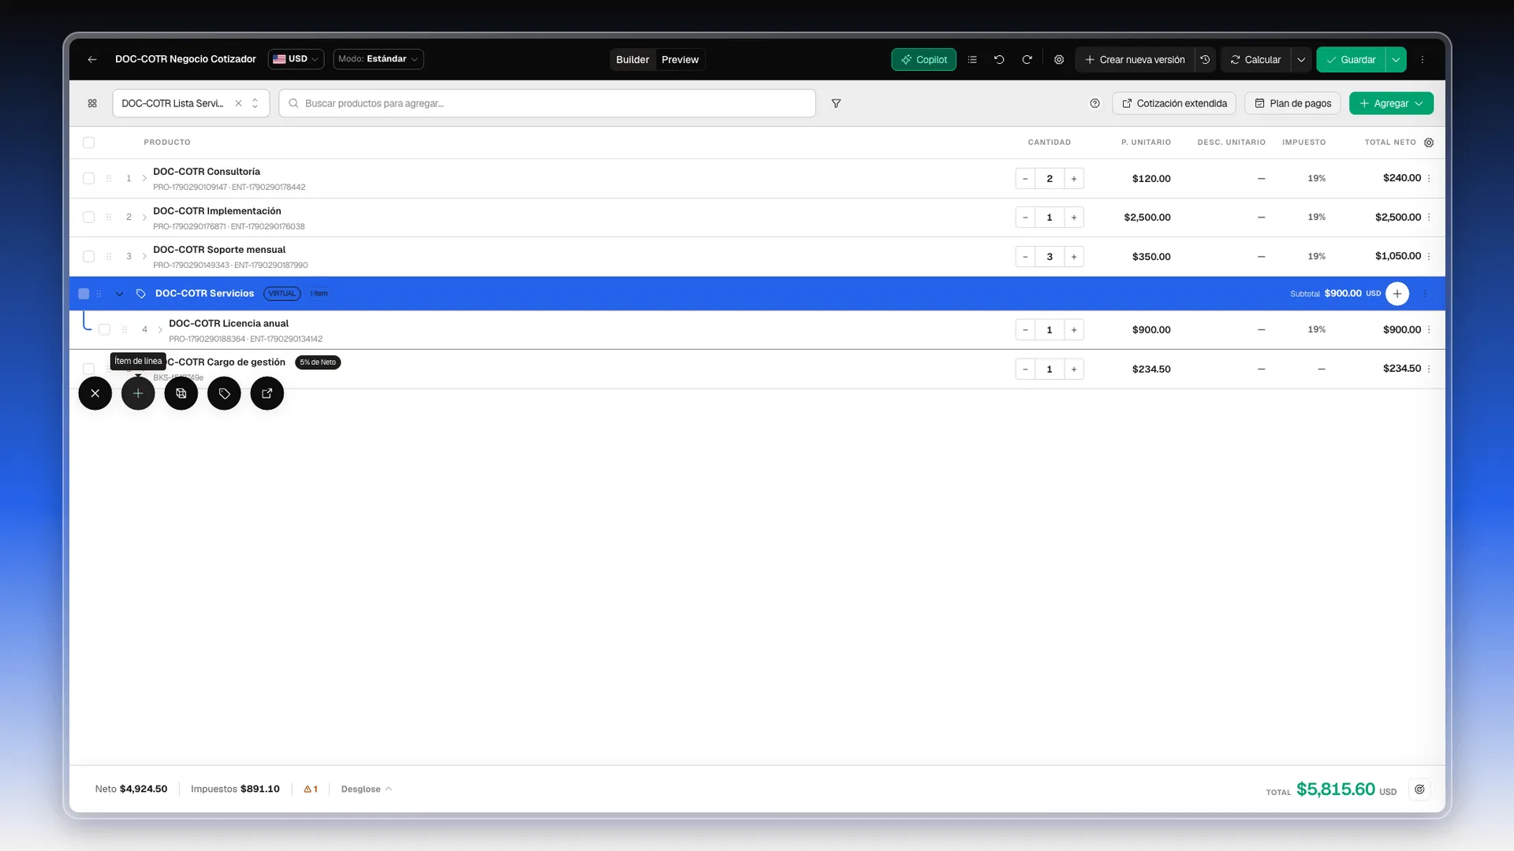This screenshot has height=851, width=1514.
Task: Check the DOC-COTR Consultoría row checkbox
Action: pyautogui.click(x=88, y=179)
